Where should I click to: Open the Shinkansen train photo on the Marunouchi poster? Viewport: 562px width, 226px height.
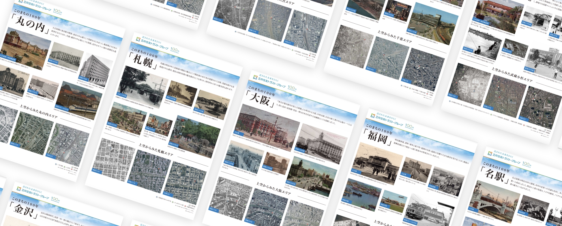(x=78, y=101)
